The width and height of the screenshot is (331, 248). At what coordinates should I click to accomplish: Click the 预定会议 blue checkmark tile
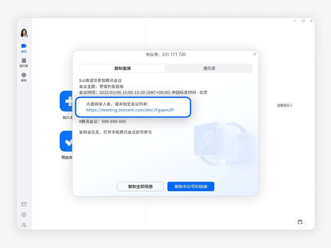coord(66,141)
